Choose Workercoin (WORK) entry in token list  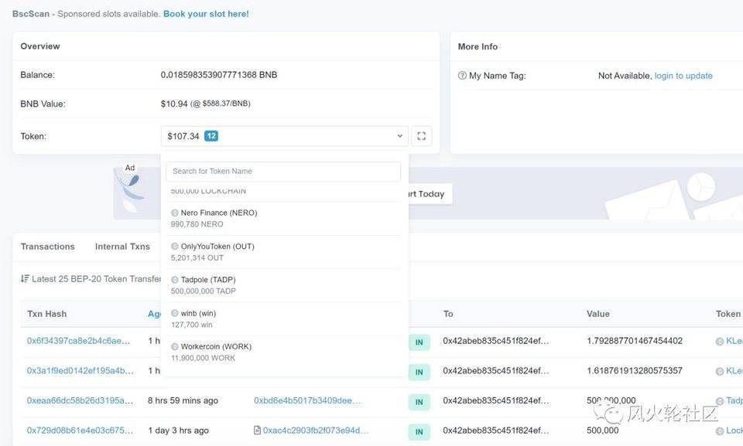tap(216, 347)
